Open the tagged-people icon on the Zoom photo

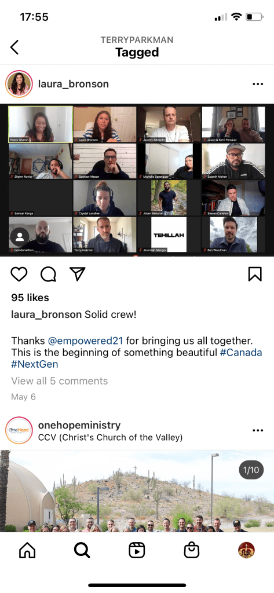tap(20, 237)
